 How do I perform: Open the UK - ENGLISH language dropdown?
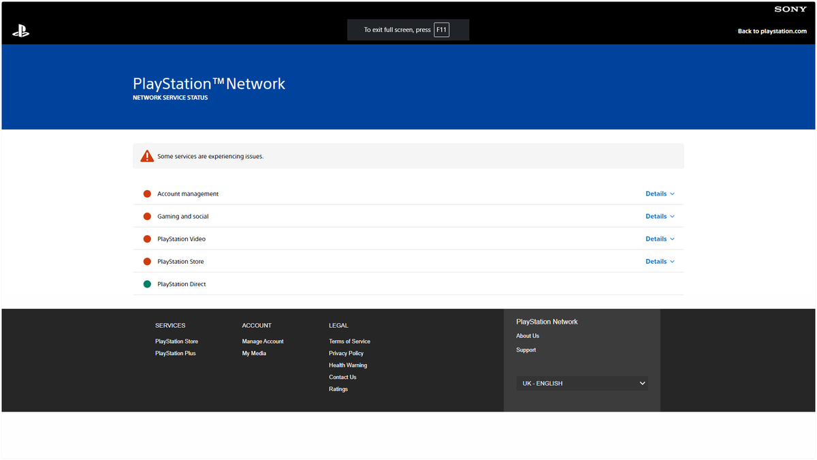point(582,384)
